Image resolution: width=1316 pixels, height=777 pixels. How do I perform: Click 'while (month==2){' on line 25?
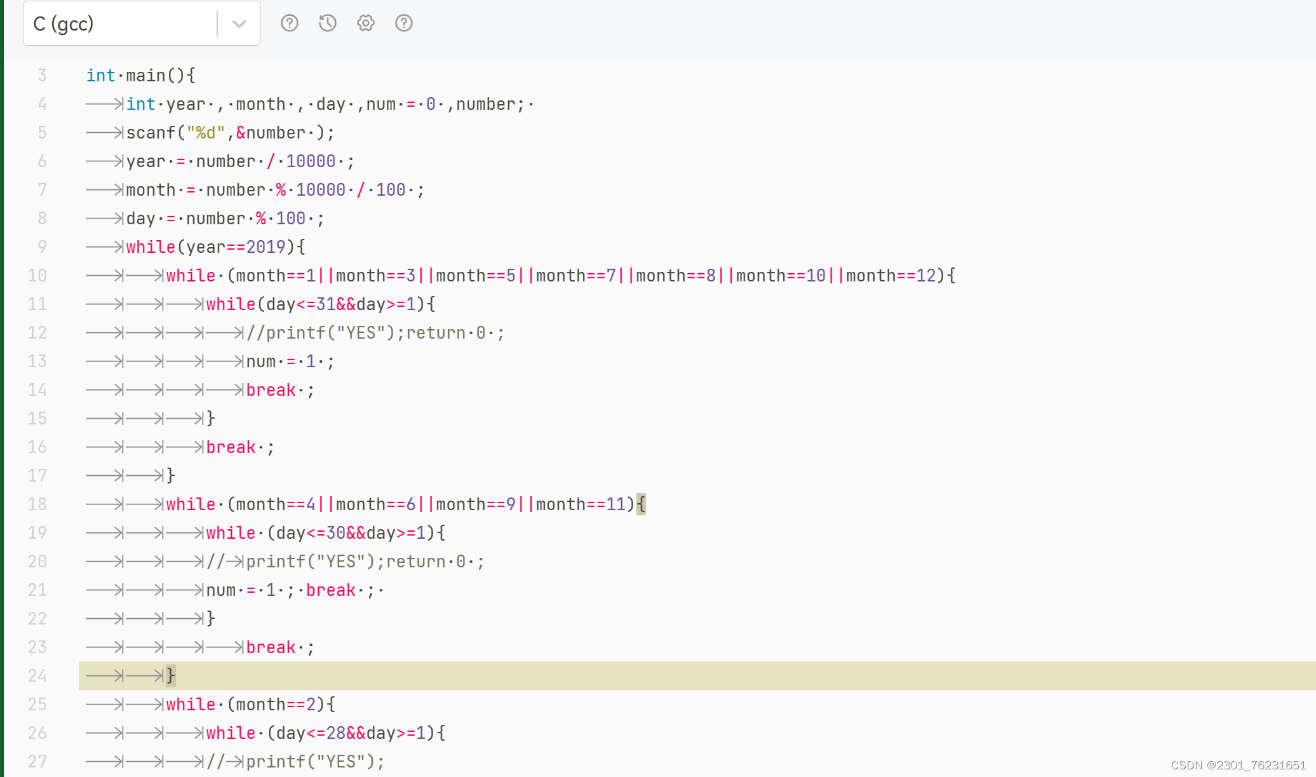point(250,705)
